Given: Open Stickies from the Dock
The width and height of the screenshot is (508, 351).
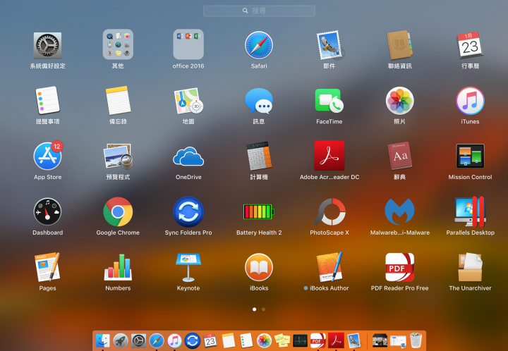Looking at the screenshot, I should click(x=282, y=340).
